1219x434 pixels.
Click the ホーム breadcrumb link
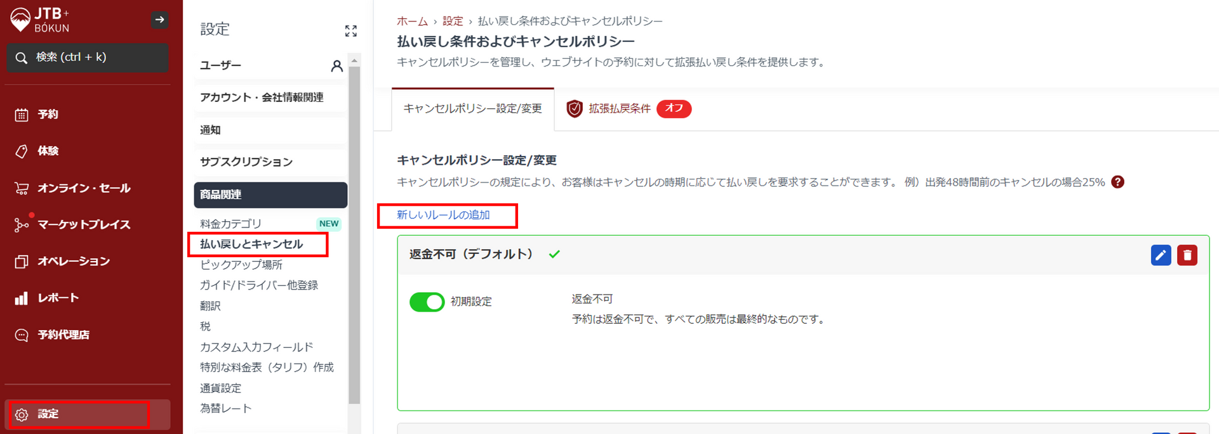[x=412, y=22]
